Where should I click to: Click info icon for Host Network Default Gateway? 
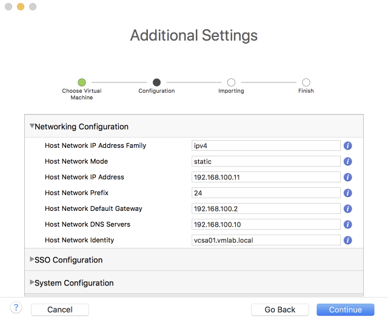[348, 208]
